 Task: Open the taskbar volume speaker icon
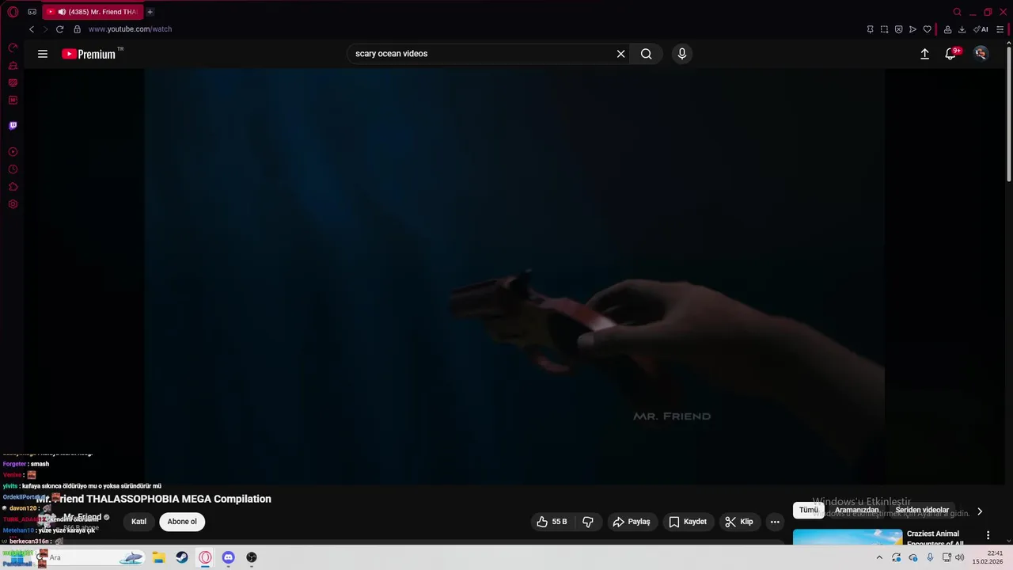pos(960,557)
